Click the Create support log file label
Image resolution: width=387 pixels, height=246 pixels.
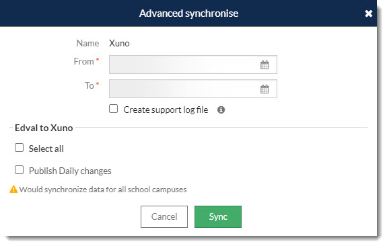pyautogui.click(x=166, y=110)
